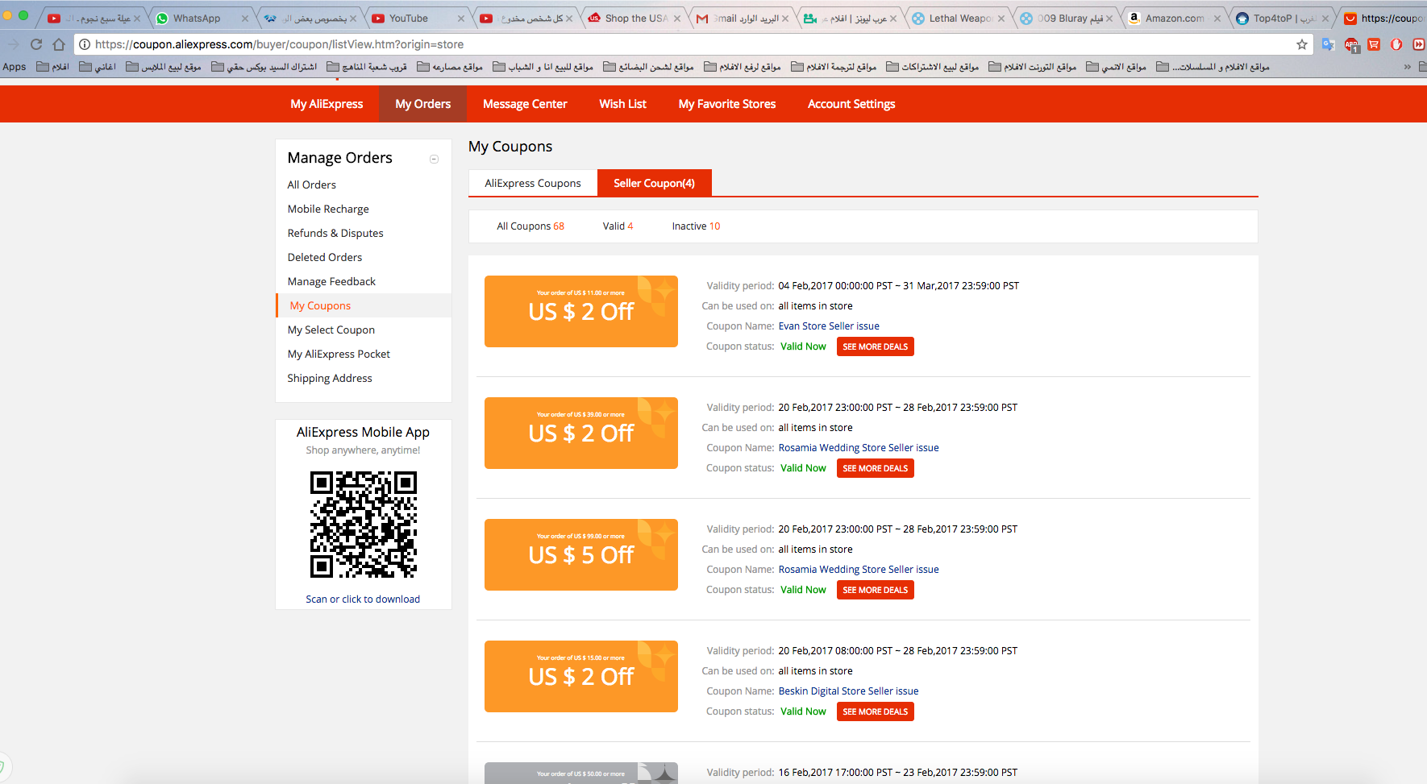1427x784 pixels.
Task: Open the Apps bookmarks shortcut
Action: [x=15, y=67]
